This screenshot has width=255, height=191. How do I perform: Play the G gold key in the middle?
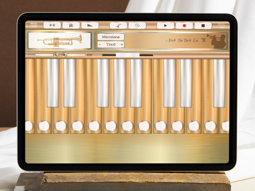point(111,119)
